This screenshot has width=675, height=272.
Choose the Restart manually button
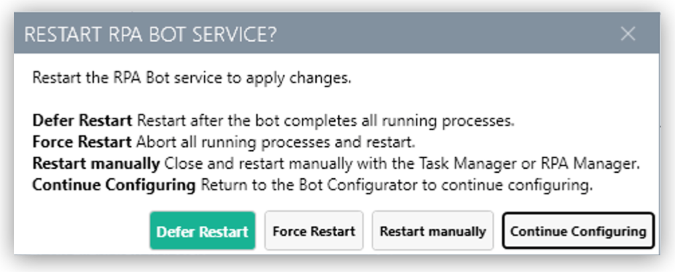pyautogui.click(x=432, y=232)
